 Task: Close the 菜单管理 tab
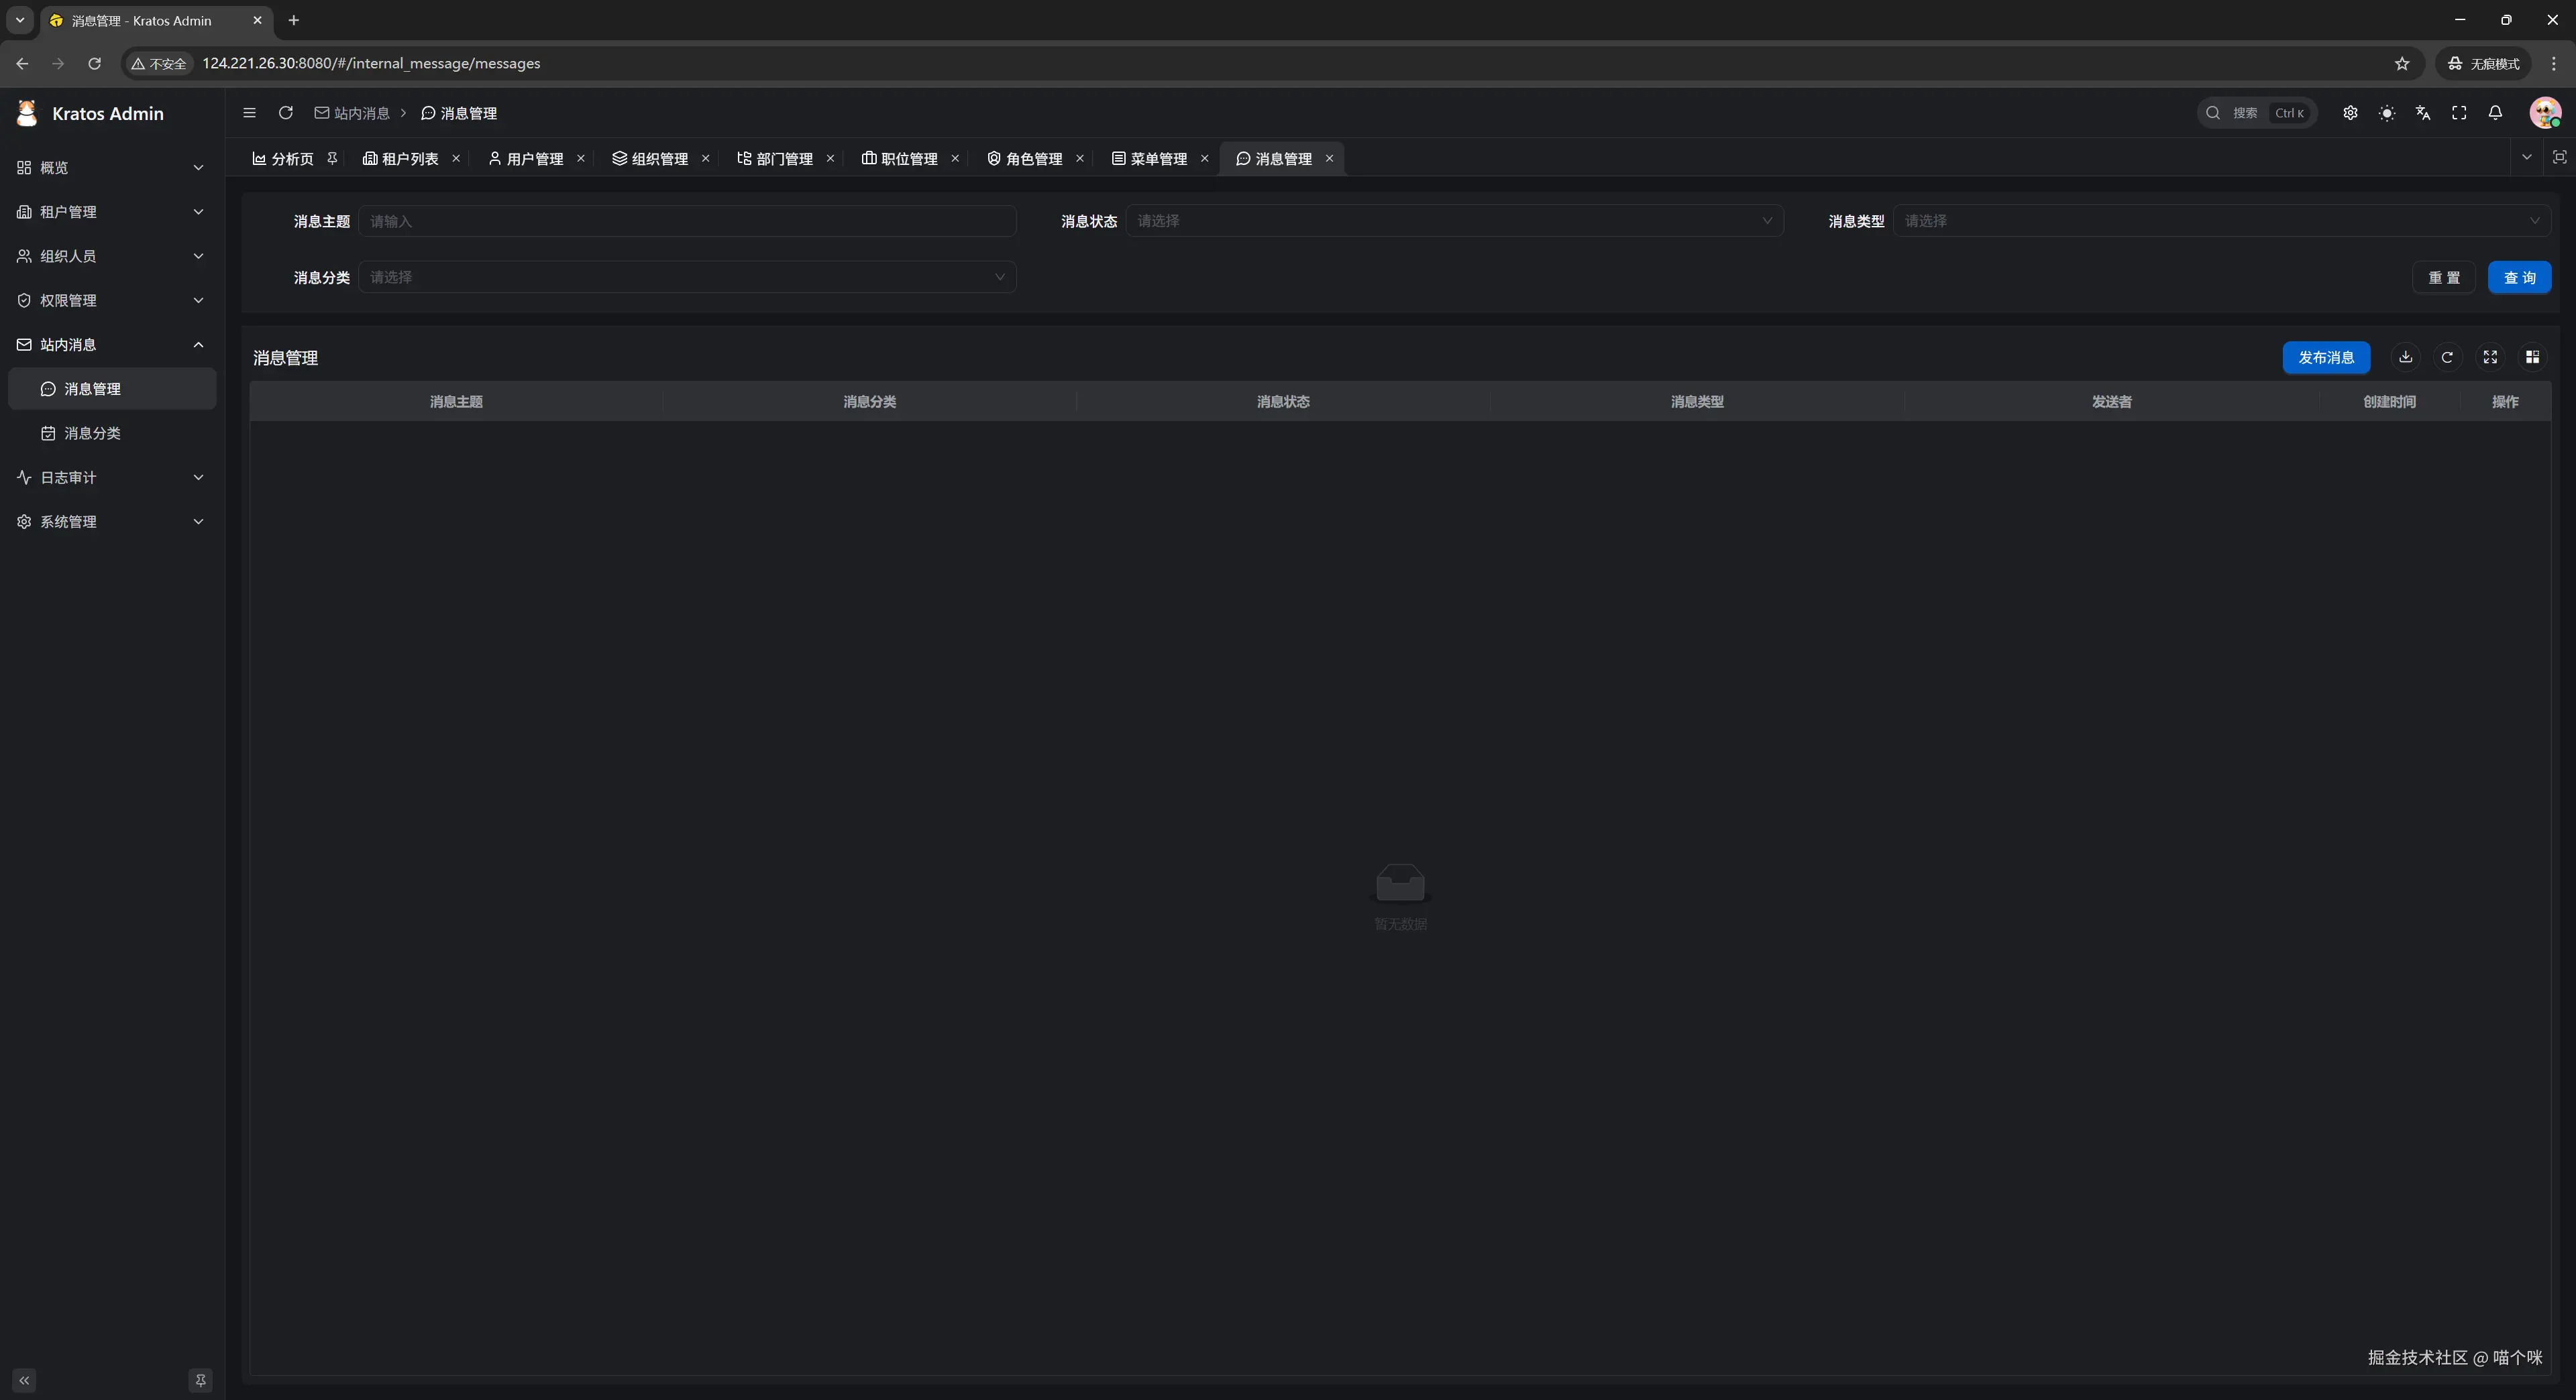point(1205,159)
